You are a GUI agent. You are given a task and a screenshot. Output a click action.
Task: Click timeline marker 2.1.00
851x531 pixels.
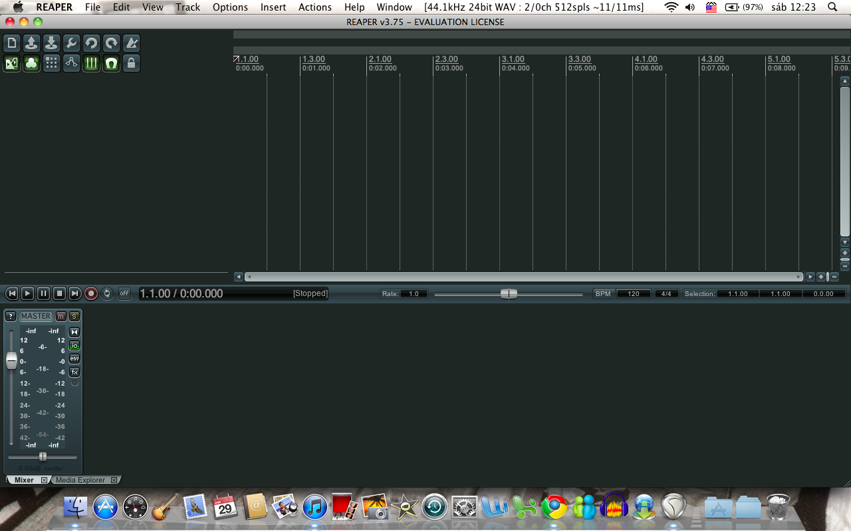tap(380, 60)
